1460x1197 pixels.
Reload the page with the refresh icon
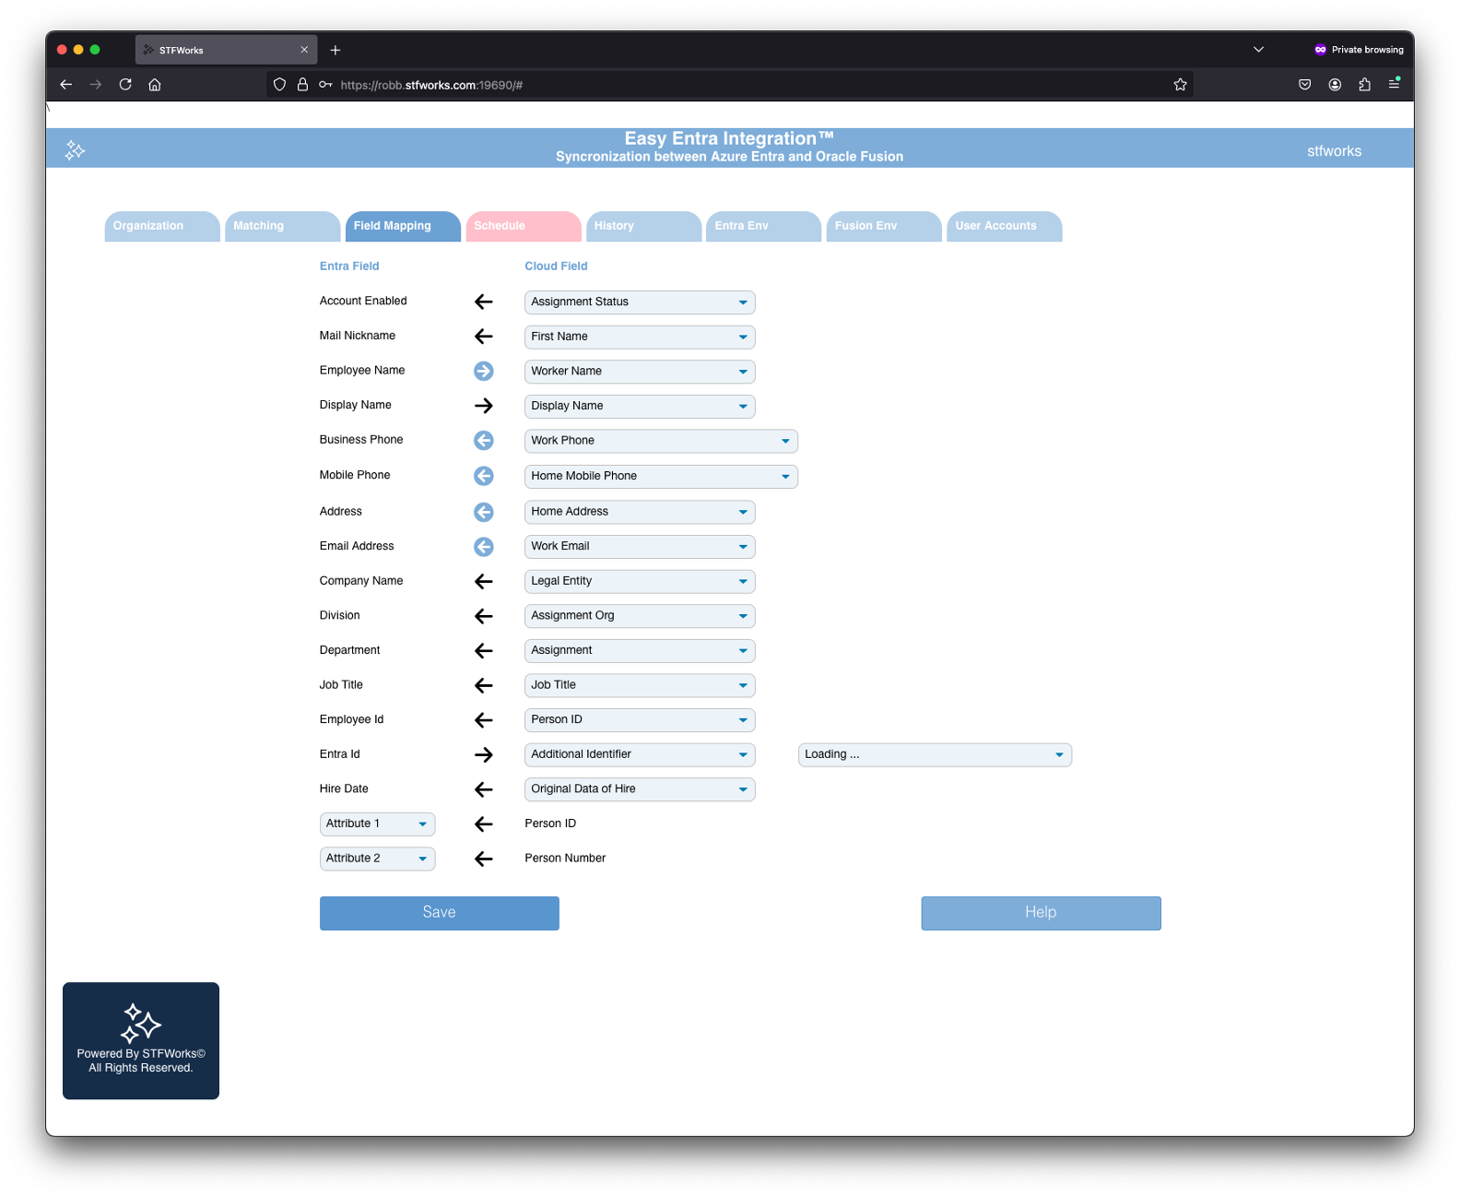125,85
